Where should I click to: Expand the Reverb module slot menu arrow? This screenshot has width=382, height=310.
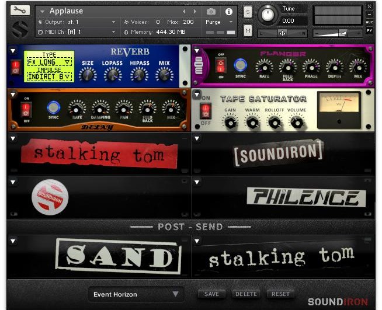tap(13, 51)
